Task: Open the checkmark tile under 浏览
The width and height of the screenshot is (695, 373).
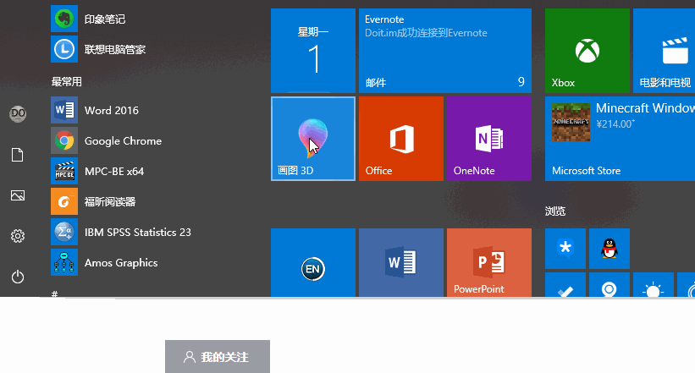Action: pos(565,285)
